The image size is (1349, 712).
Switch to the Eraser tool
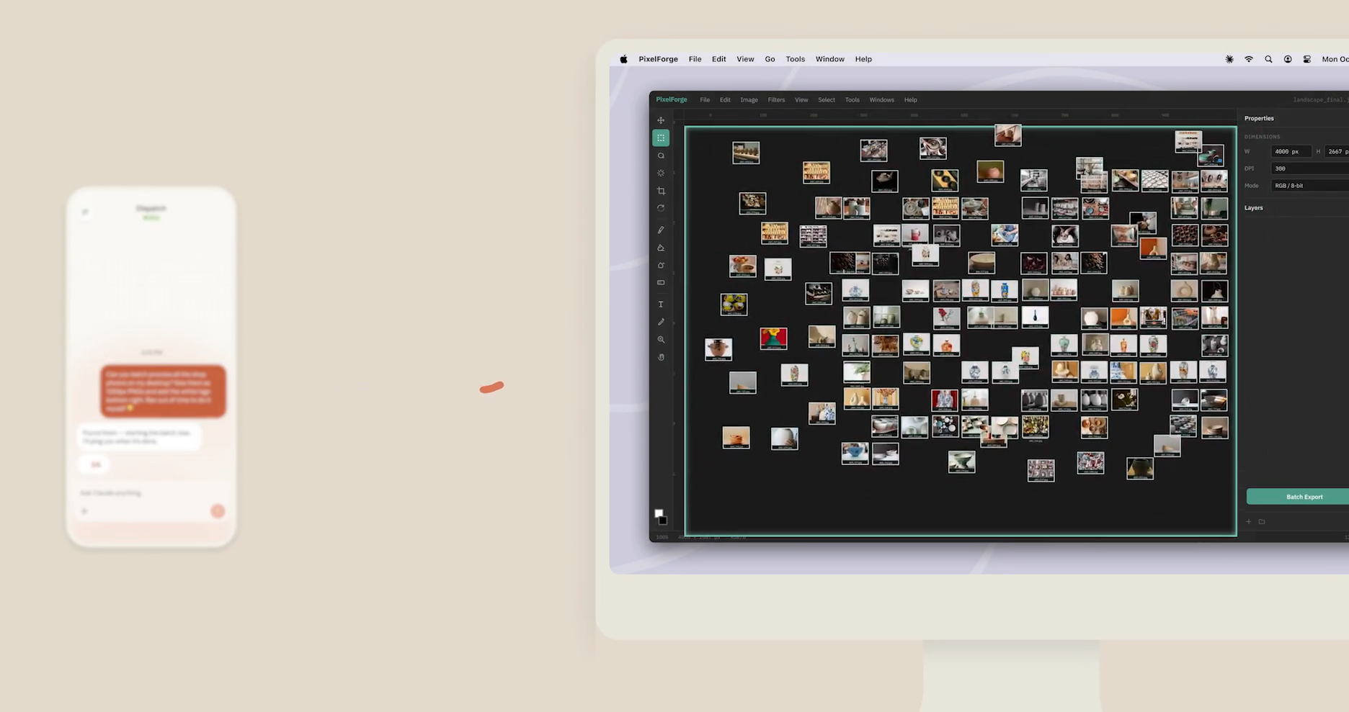(x=661, y=248)
